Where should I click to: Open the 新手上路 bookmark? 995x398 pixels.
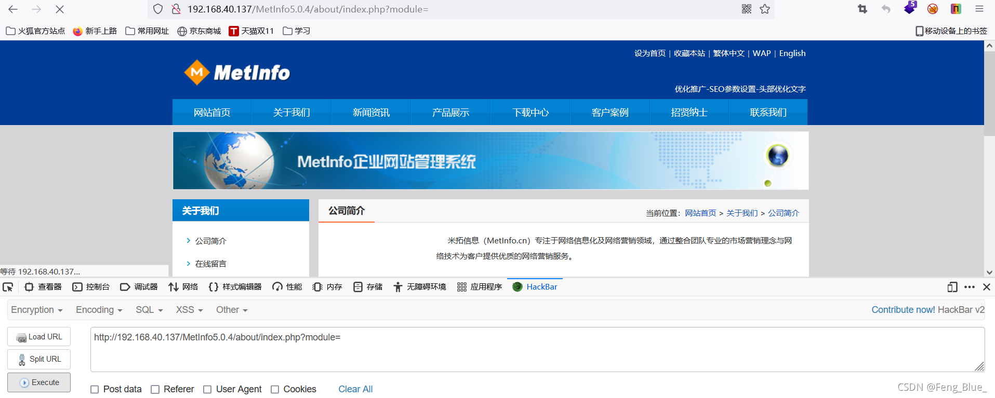[95, 31]
